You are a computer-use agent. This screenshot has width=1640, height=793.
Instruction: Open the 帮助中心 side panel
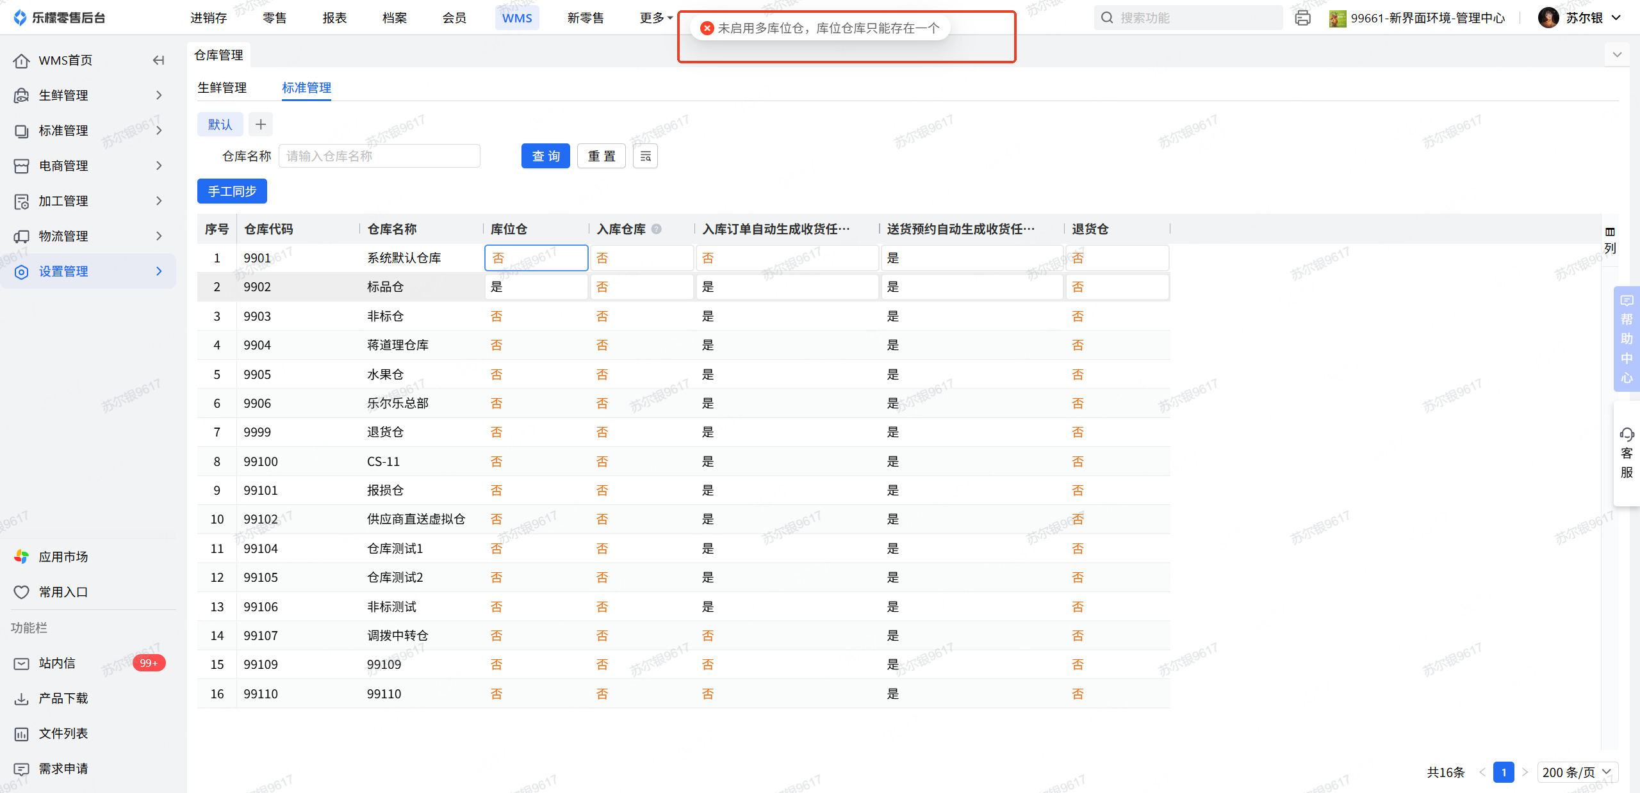point(1627,339)
